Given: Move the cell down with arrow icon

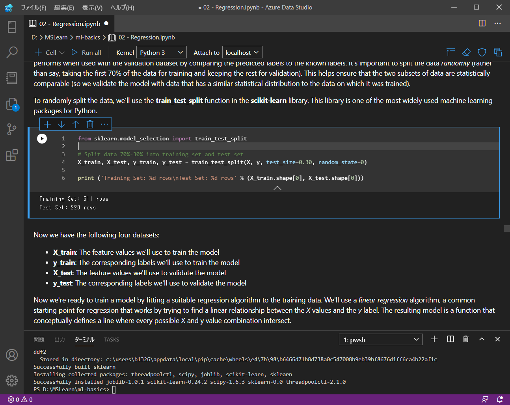Looking at the screenshot, I should click(61, 124).
